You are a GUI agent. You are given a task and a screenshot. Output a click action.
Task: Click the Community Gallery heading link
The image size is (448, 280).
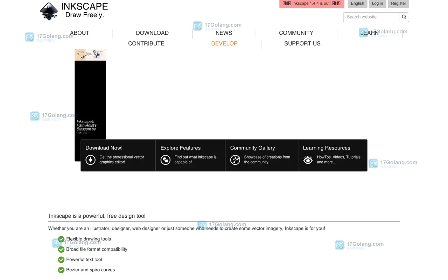(253, 148)
